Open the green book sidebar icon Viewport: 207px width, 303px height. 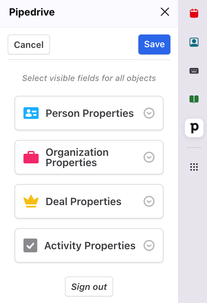[194, 100]
